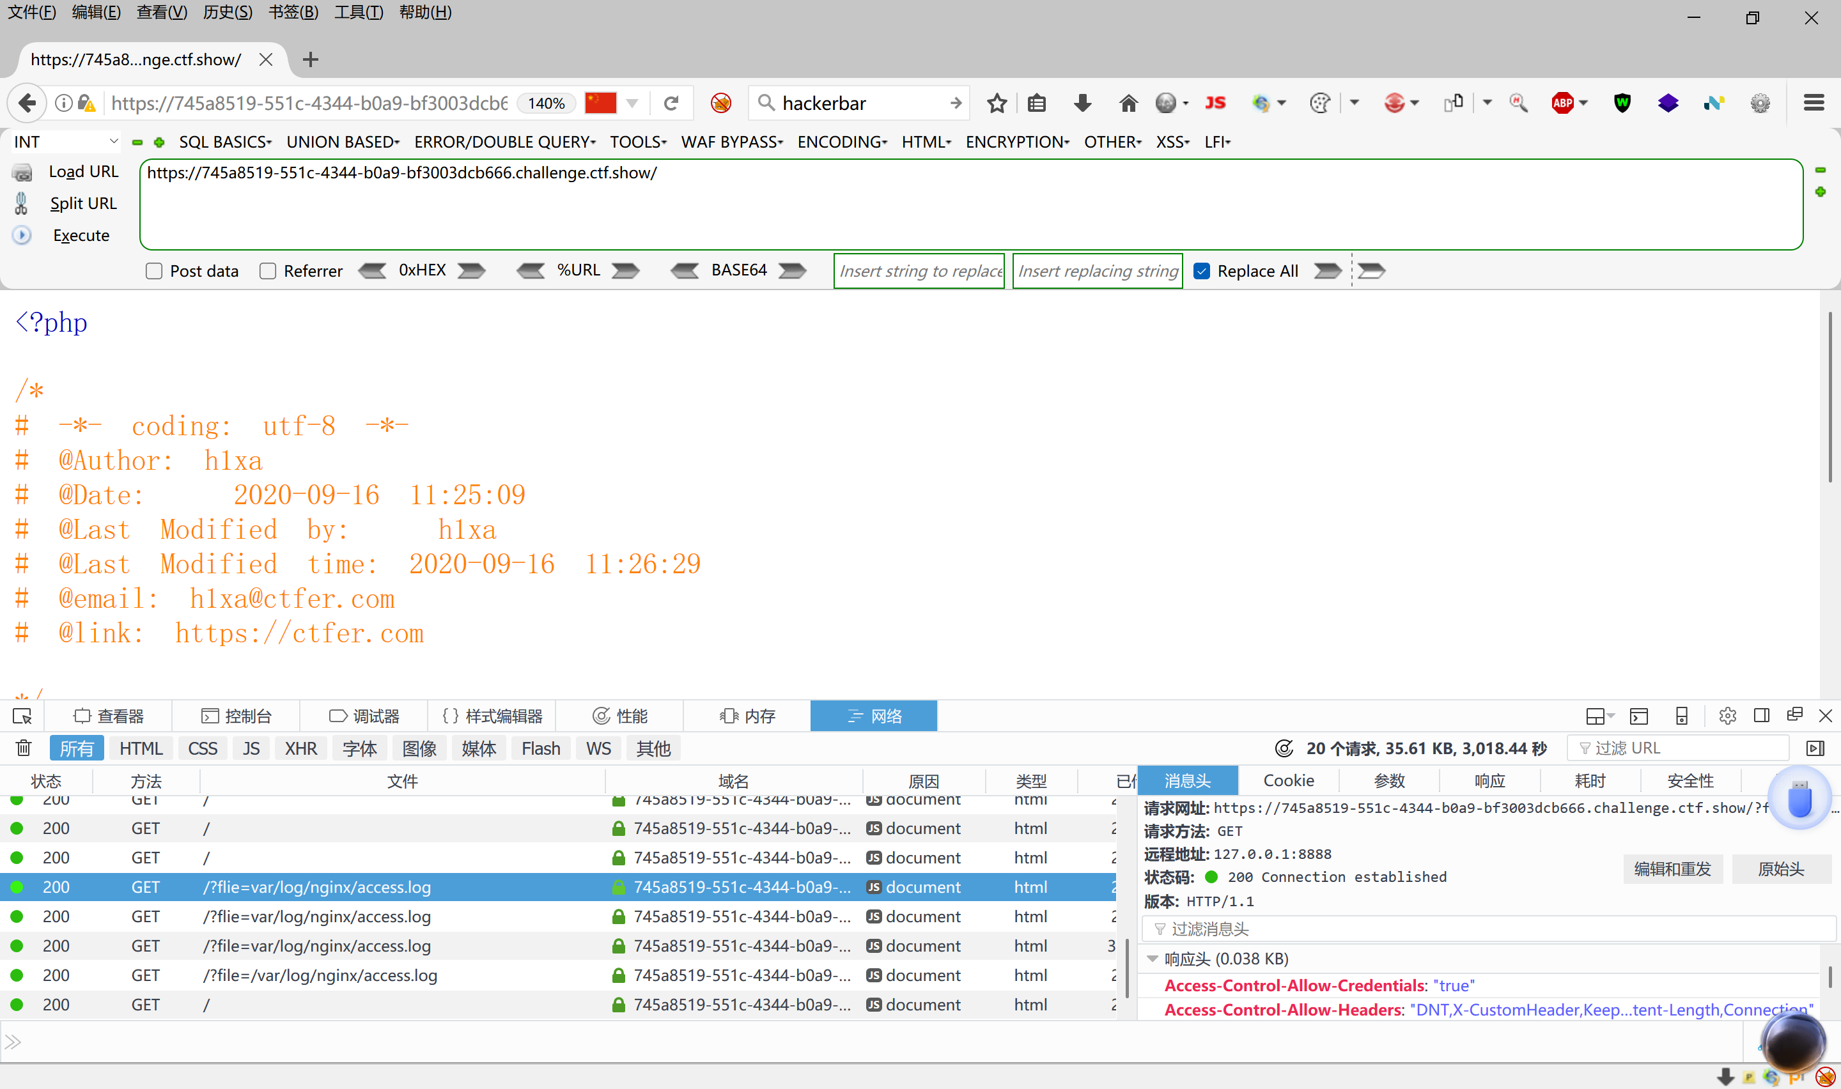This screenshot has width=1841, height=1089.
Task: Expand the UNION BASED menu
Action: coord(342,143)
